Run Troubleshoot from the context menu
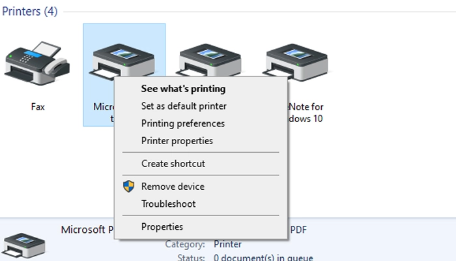The width and height of the screenshot is (456, 261). pos(169,204)
